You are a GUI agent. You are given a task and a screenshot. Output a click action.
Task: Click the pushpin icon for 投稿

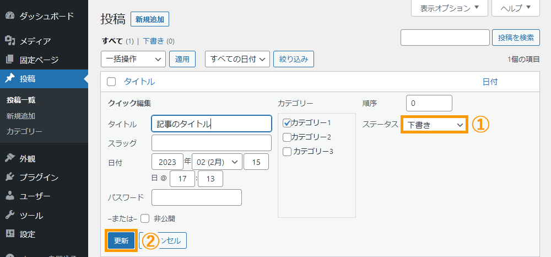tap(10, 78)
